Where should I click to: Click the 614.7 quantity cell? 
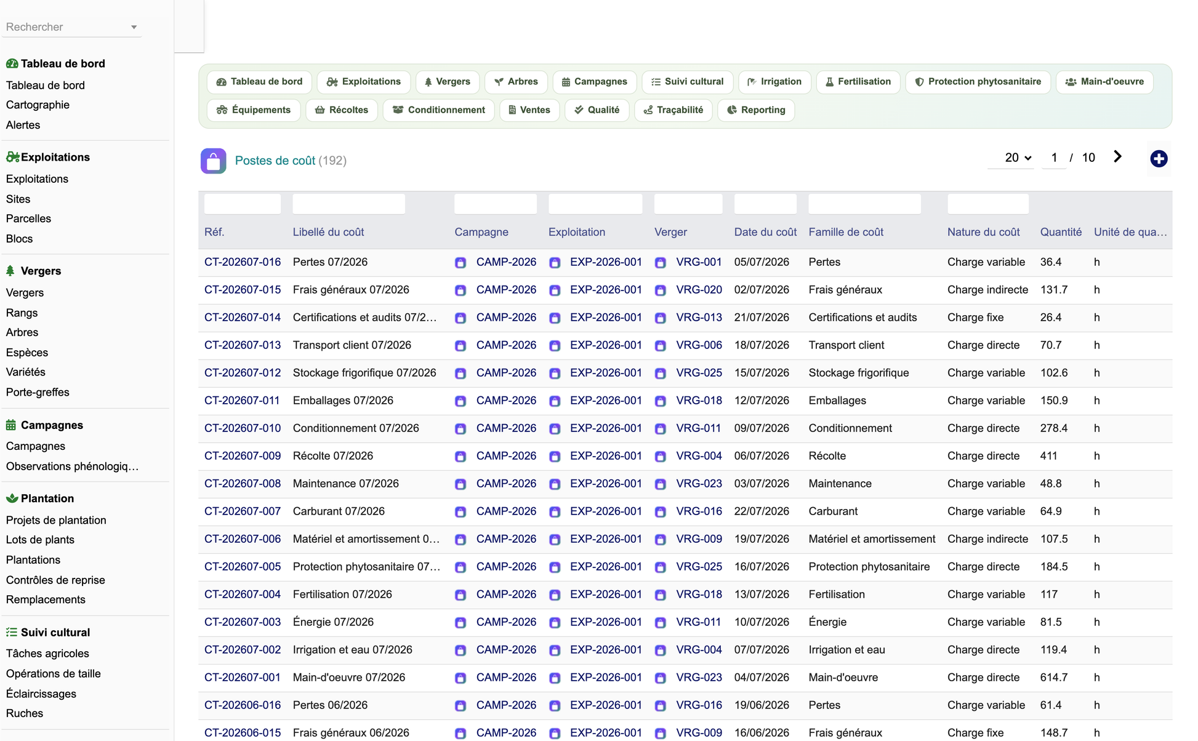click(1054, 678)
